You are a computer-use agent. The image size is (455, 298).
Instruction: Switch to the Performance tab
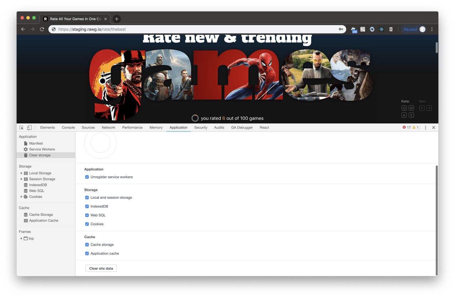132,128
